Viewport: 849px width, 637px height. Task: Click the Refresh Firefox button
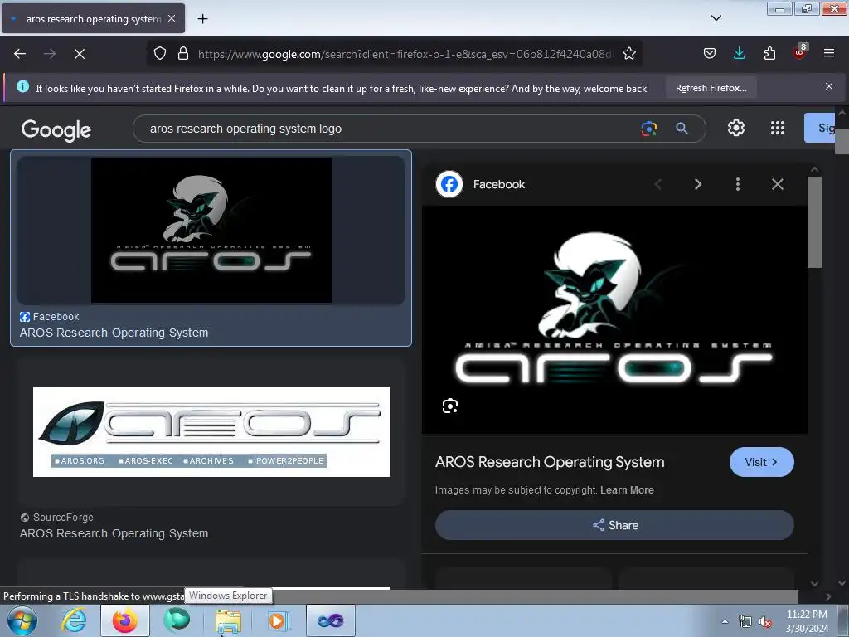(711, 88)
